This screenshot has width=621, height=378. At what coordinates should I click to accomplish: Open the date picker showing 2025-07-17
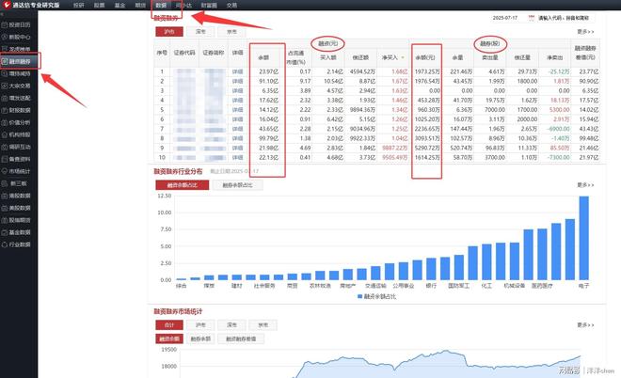tap(508, 18)
